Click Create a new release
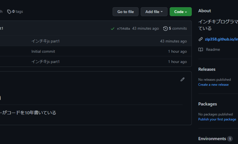 [x=213, y=85]
